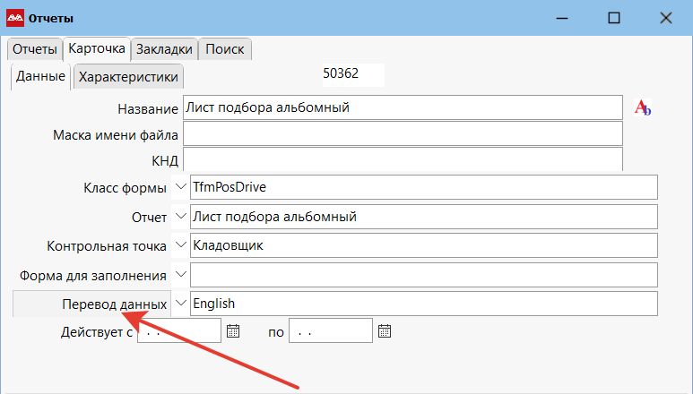Click the Действует с date field
This screenshot has height=394, width=693.
tap(178, 331)
